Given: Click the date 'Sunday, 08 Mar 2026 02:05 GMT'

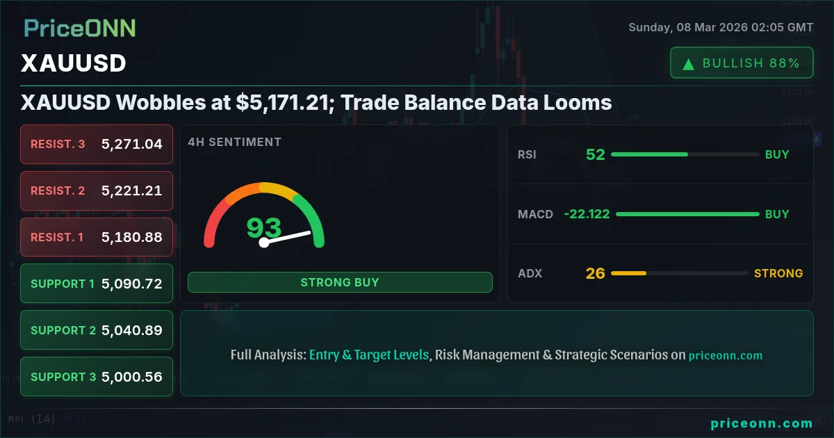Looking at the screenshot, I should click(x=721, y=28).
